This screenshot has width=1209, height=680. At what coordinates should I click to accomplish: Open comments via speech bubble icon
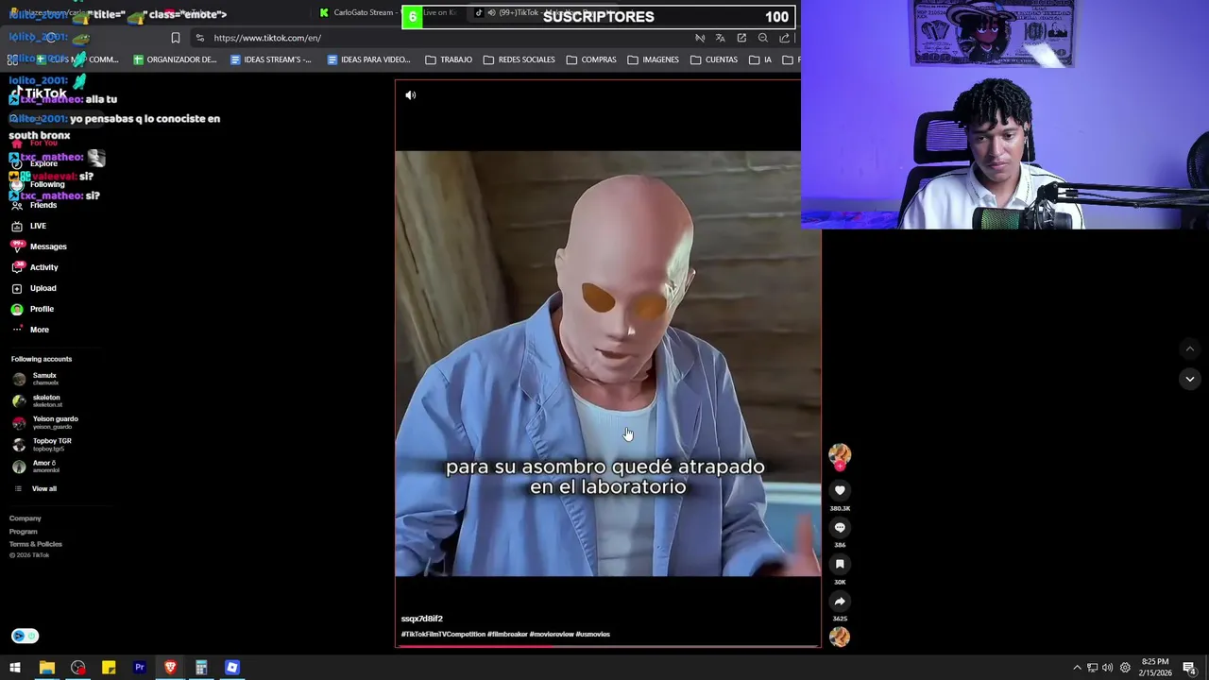point(840,527)
